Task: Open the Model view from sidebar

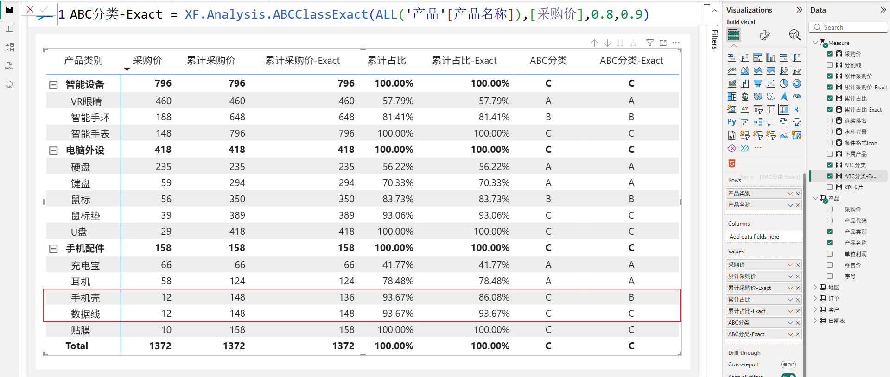Action: [9, 47]
